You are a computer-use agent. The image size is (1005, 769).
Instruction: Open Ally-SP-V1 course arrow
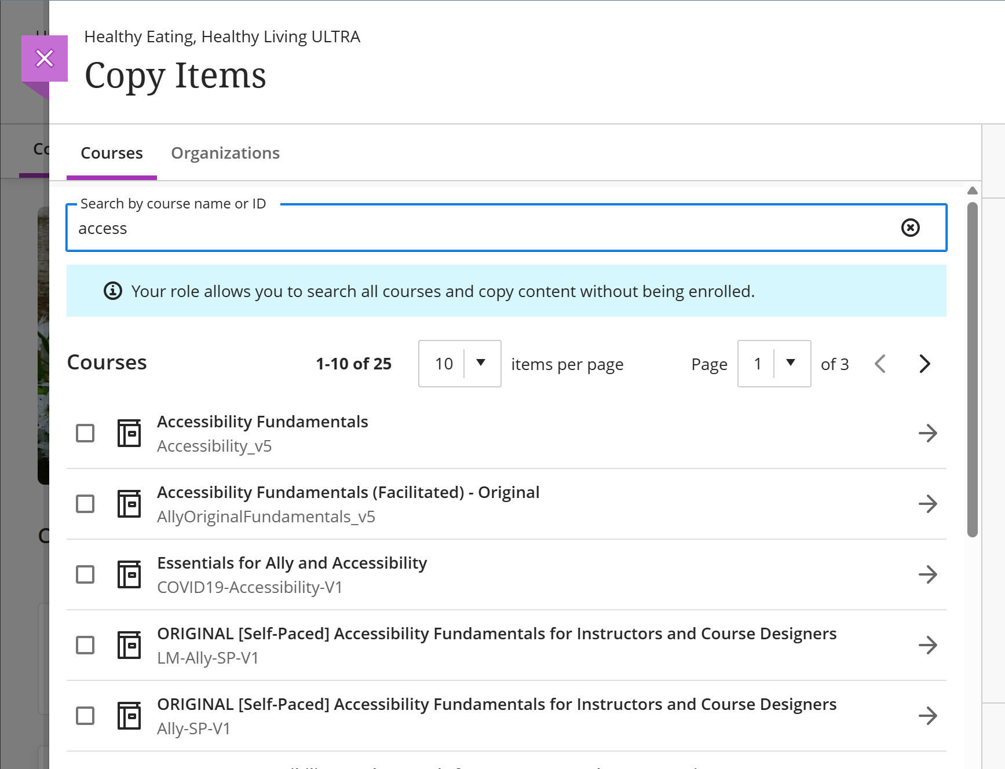pos(928,716)
